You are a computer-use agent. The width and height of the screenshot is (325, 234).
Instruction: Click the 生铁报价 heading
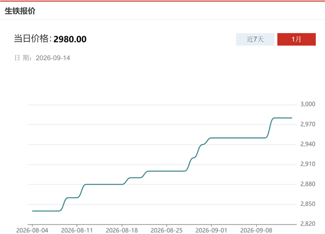pyautogui.click(x=20, y=11)
